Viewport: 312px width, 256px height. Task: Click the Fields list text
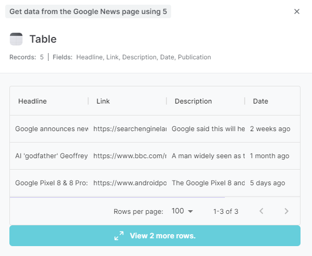pos(143,57)
